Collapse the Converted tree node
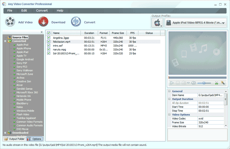Screen dimensions: 230x149 coord(5,41)
